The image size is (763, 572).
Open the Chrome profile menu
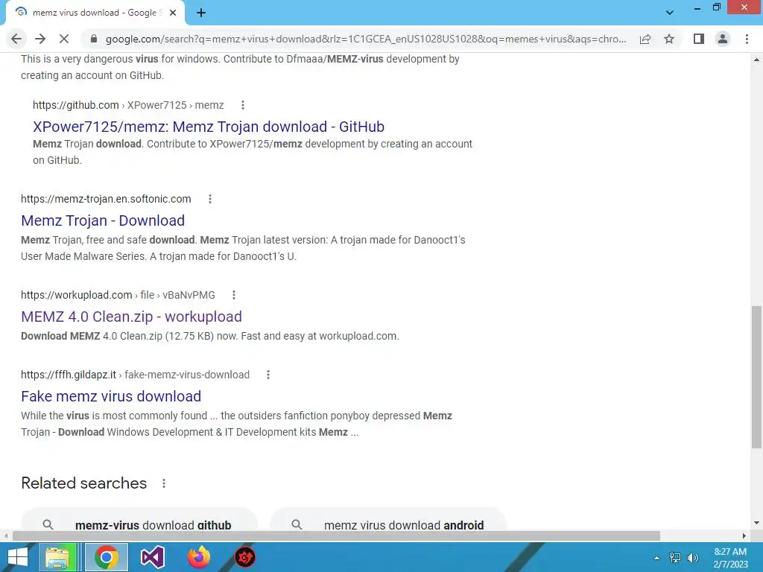723,39
